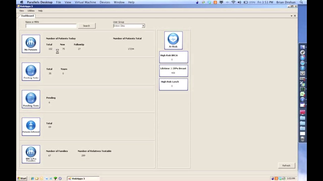Screen dimensions: 323x181
Task: Click the battery status icon
Action: coord(246,2)
